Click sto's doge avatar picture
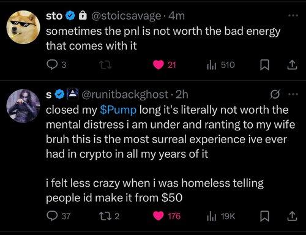This screenshot has width=306, height=235. [x=23, y=27]
